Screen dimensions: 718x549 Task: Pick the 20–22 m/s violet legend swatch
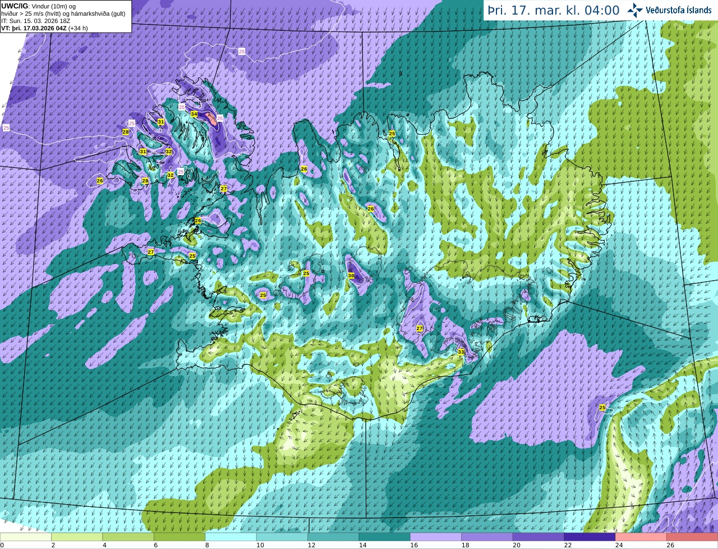click(538, 537)
